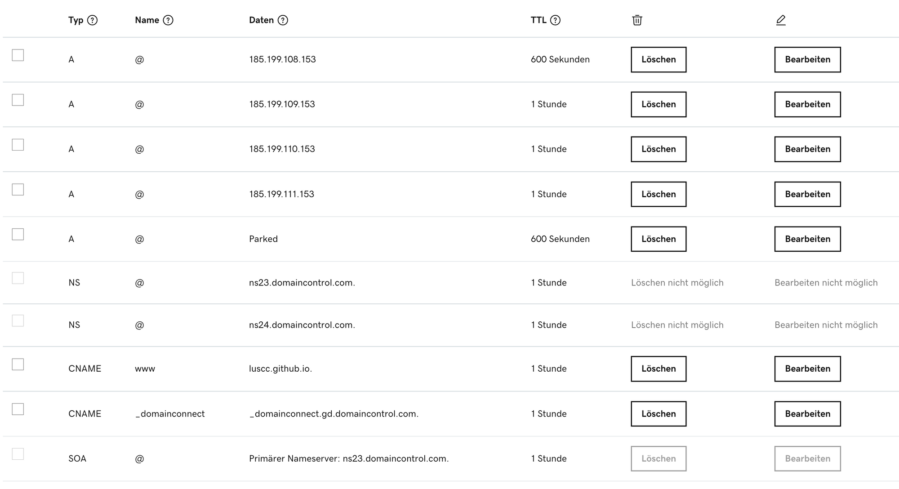The height and width of the screenshot is (489, 899).
Task: Tick the checkbox for 185.199.110.153 record
Action: click(x=18, y=145)
